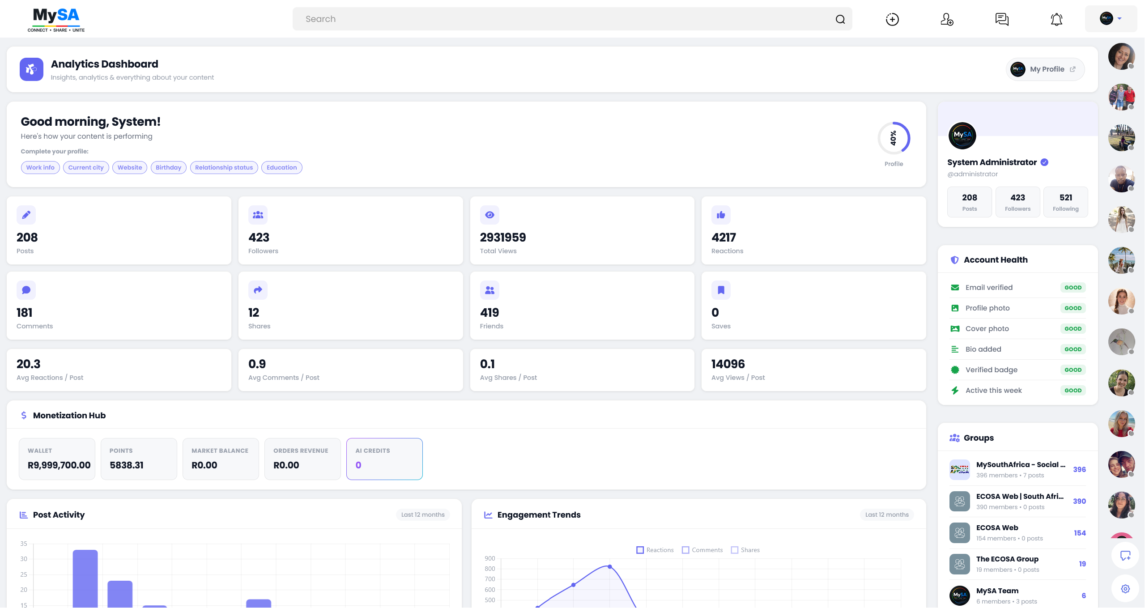Image resolution: width=1145 pixels, height=608 pixels.
Task: Open the ORDERS REVENUE card
Action: point(302,459)
